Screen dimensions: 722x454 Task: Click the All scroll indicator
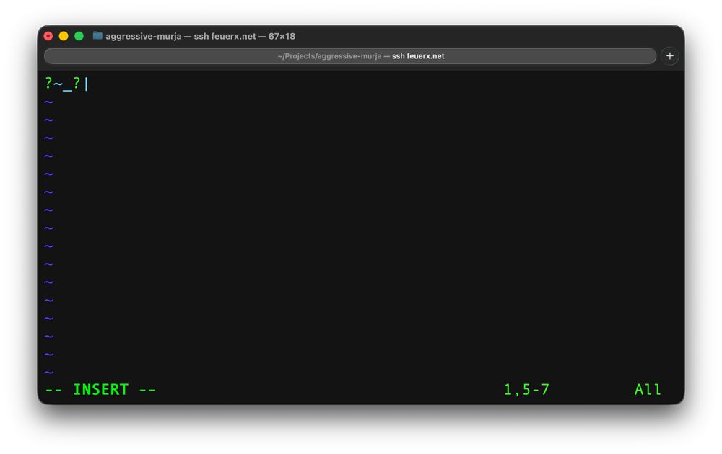pyautogui.click(x=648, y=389)
